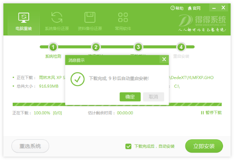Click the 916.93MB size value
Image resolution: width=234 pixels, height=160 pixels.
[x=49, y=86]
